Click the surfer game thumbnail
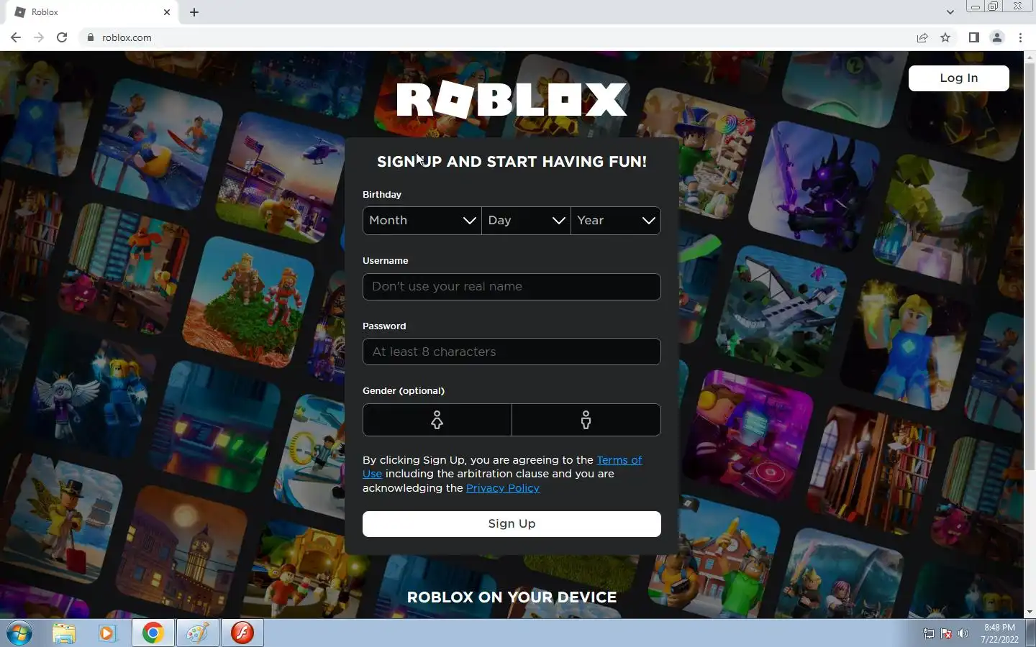Viewport: 1036px width, 647px height. point(158,144)
